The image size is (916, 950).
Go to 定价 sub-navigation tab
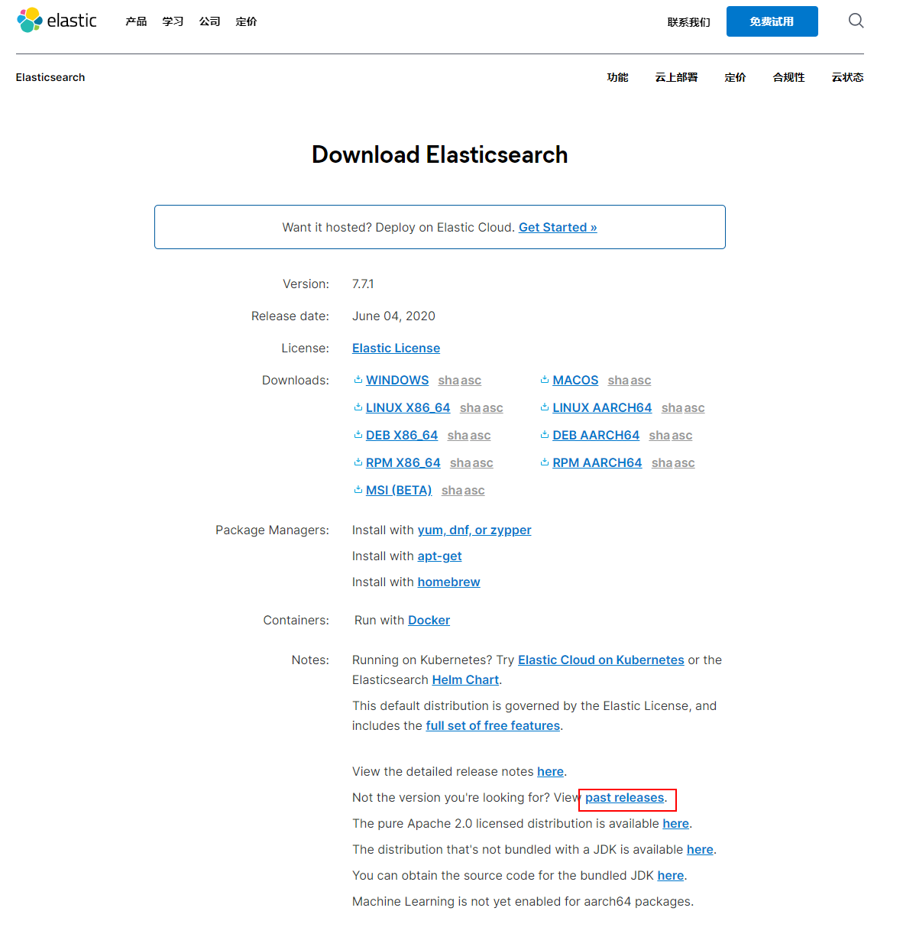tap(735, 77)
